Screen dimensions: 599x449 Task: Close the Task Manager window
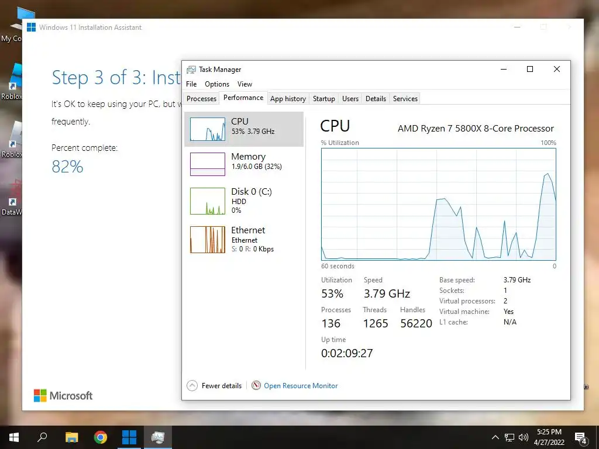[x=557, y=69]
